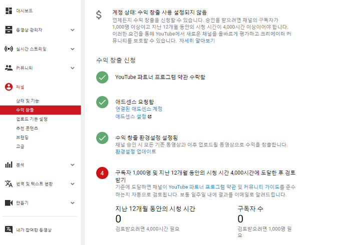
Task: Expand the 만들기 section chevron
Action: 73,203
